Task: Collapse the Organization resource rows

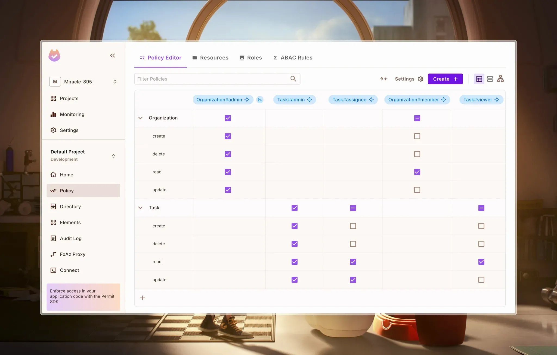Action: (140, 118)
